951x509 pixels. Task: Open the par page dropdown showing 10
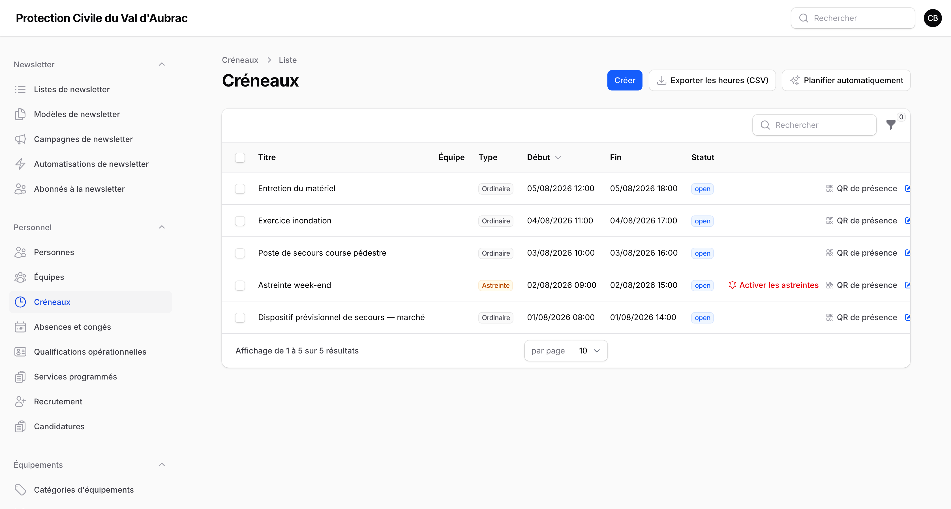pos(589,351)
